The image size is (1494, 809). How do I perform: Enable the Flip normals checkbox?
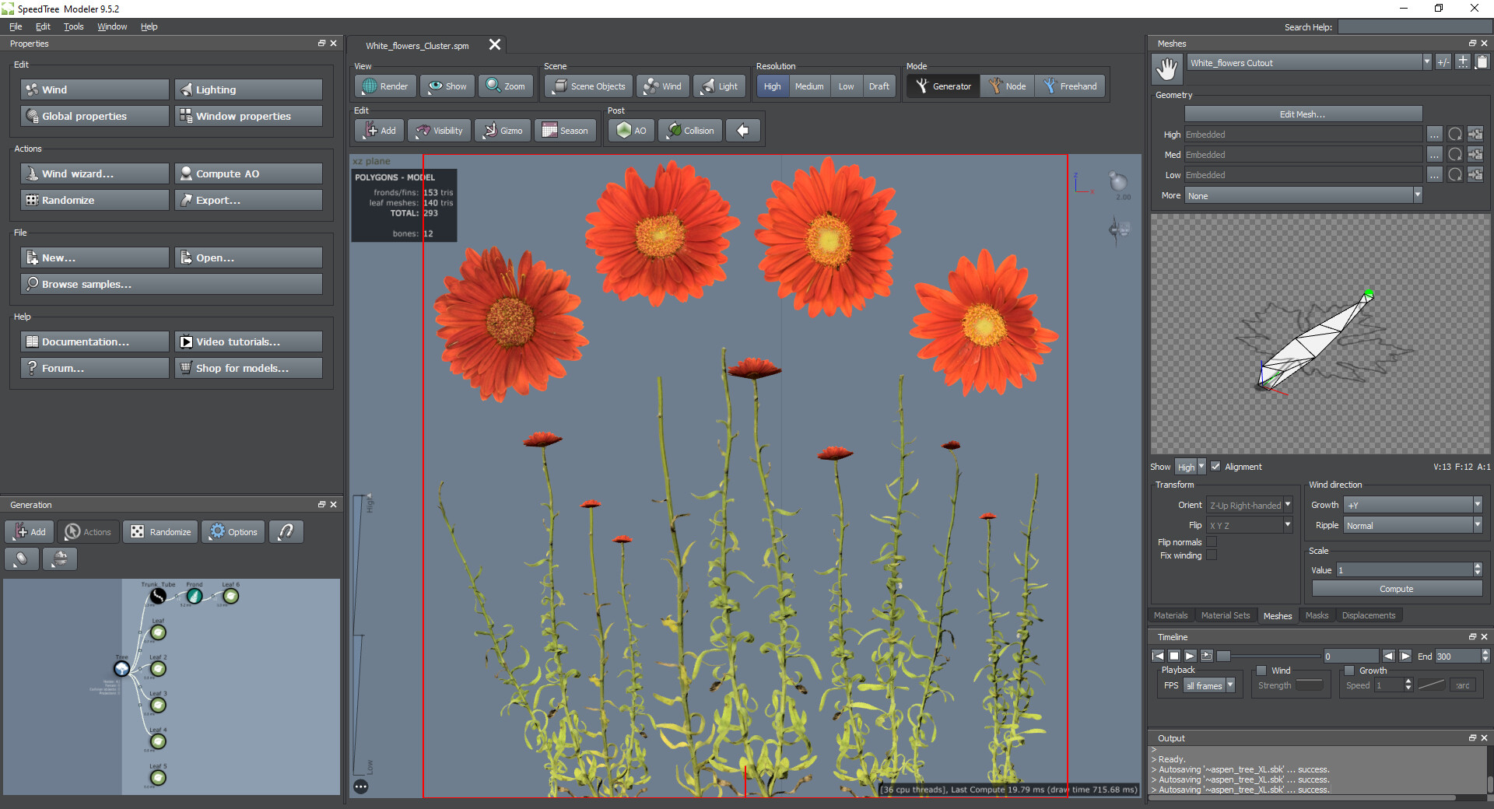[1212, 542]
